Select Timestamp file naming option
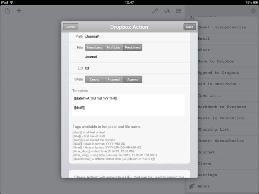The height and width of the screenshot is (194, 259). coord(94,48)
